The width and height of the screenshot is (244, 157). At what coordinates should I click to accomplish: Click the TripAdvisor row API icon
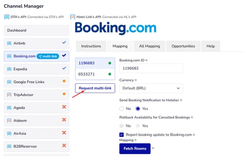[x=9, y=95]
